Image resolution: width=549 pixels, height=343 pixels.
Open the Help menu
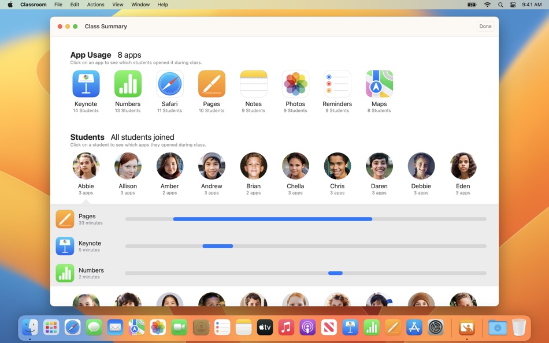tap(162, 5)
